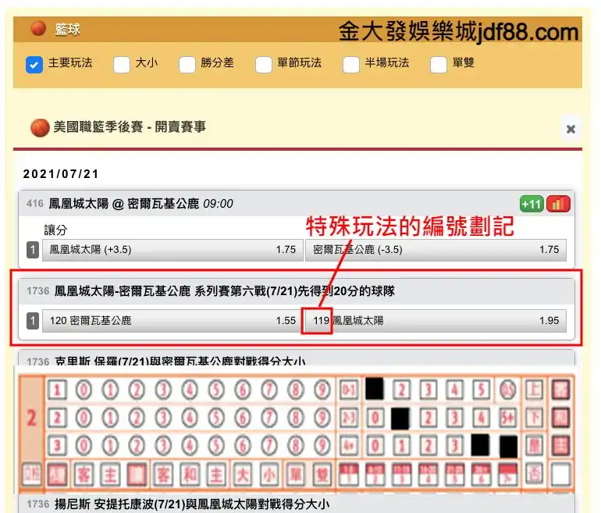The height and width of the screenshot is (513, 601).
Task: Click the "1" badge beside 120 密爾瓦基公鹿
Action: tap(33, 320)
